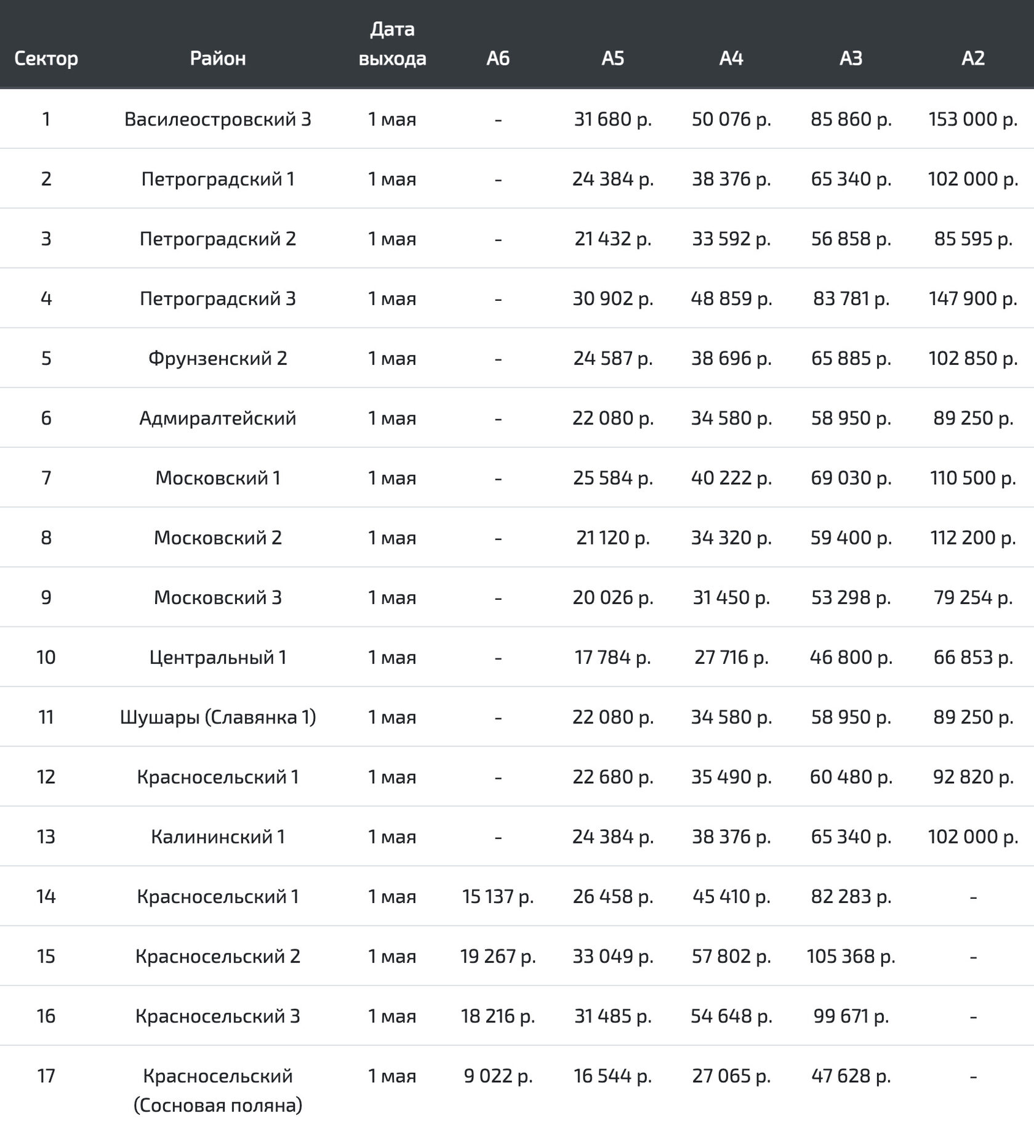Click the A3 column header
This screenshot has width=1034, height=1127.
(x=851, y=58)
